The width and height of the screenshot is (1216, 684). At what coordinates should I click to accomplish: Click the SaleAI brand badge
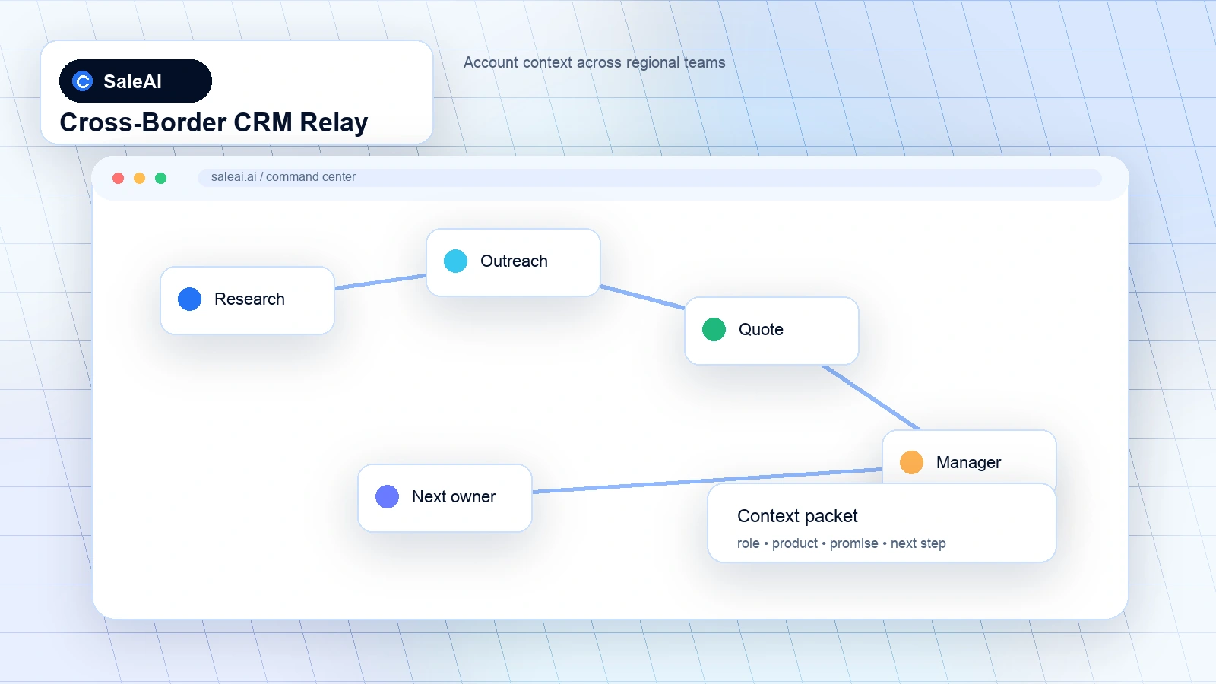(x=135, y=81)
